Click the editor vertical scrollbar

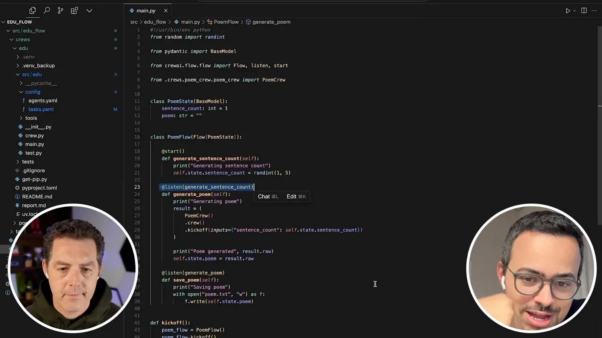point(599,126)
